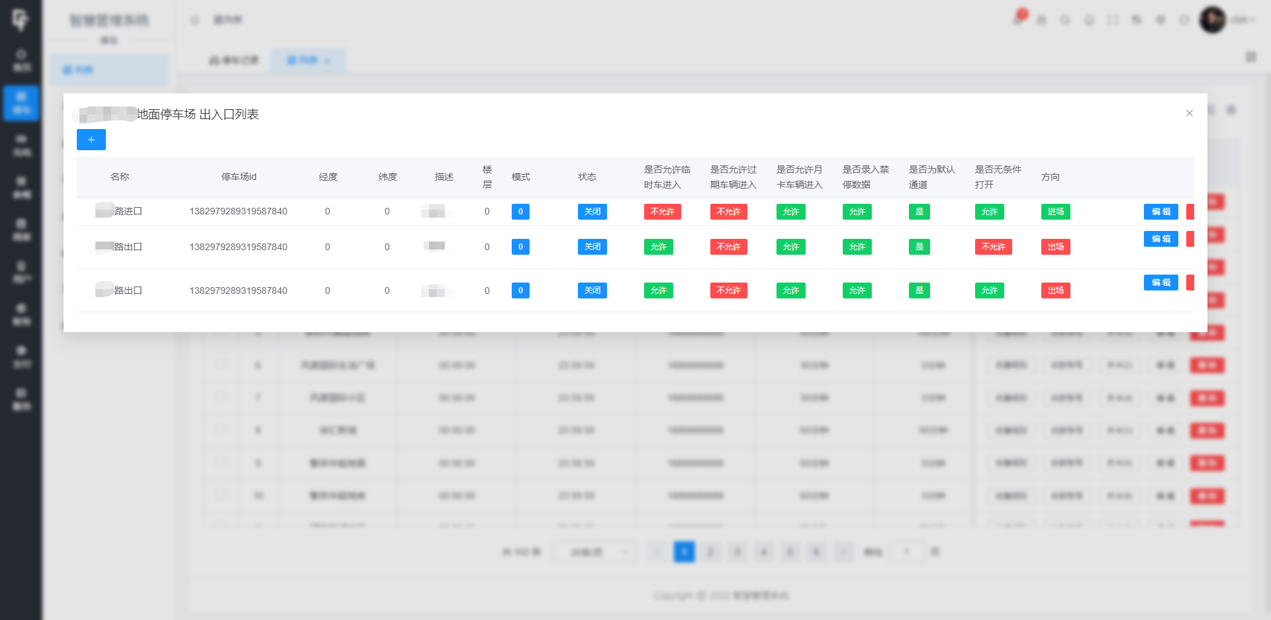The width and height of the screenshot is (1271, 620).
Task: Click 编辑 in the middle table row
Action: [1160, 239]
